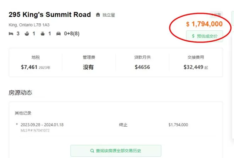Click 查询该房源全部交易历史 button
Screen dimensions: 234x158
[x=116, y=151]
